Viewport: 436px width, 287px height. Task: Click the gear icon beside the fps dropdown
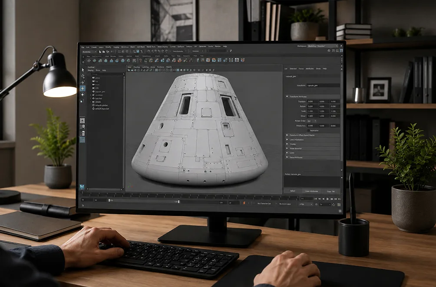pyautogui.click(x=316, y=205)
